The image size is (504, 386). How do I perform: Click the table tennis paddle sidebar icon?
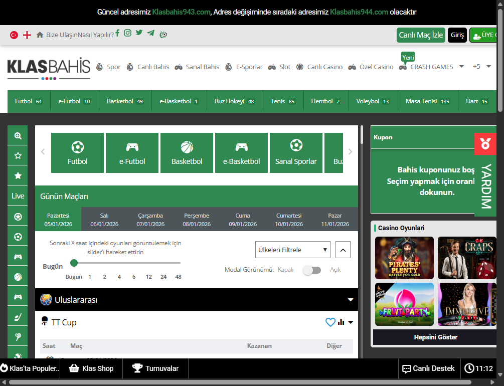[18, 336]
